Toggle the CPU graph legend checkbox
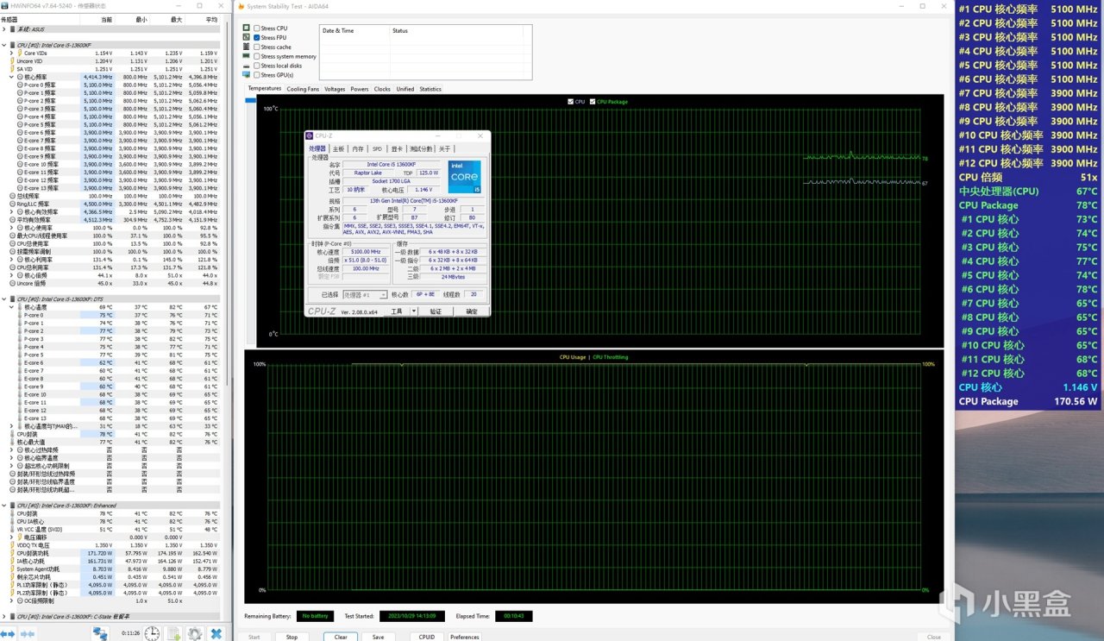The width and height of the screenshot is (1104, 641). 571,102
